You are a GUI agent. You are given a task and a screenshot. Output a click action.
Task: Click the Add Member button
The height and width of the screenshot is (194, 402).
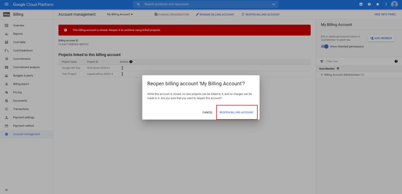tap(381, 38)
